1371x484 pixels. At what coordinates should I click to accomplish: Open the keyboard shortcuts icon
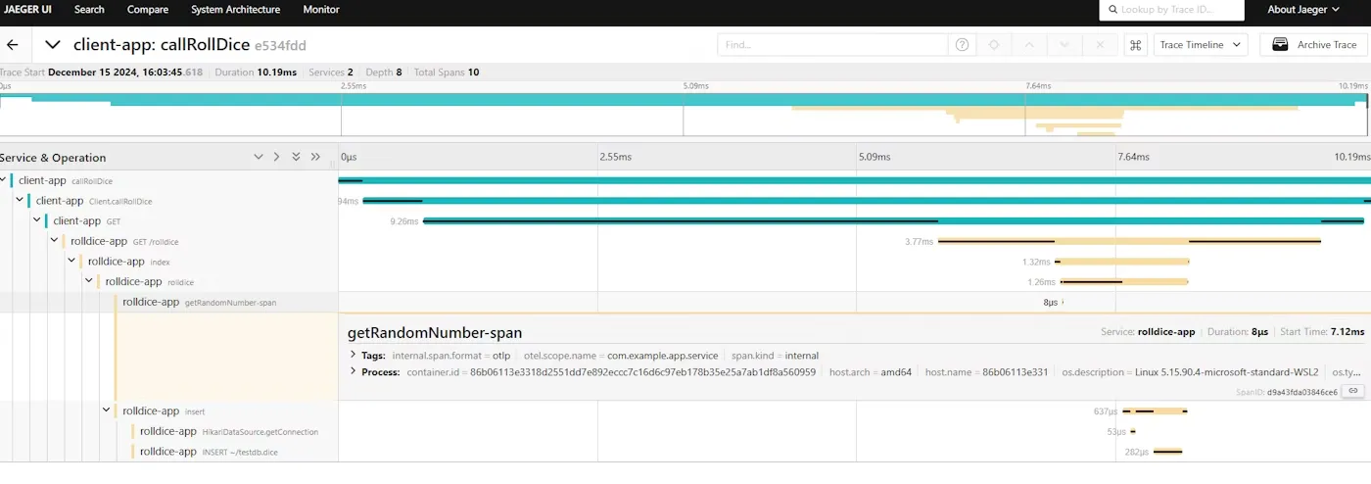pos(1135,45)
